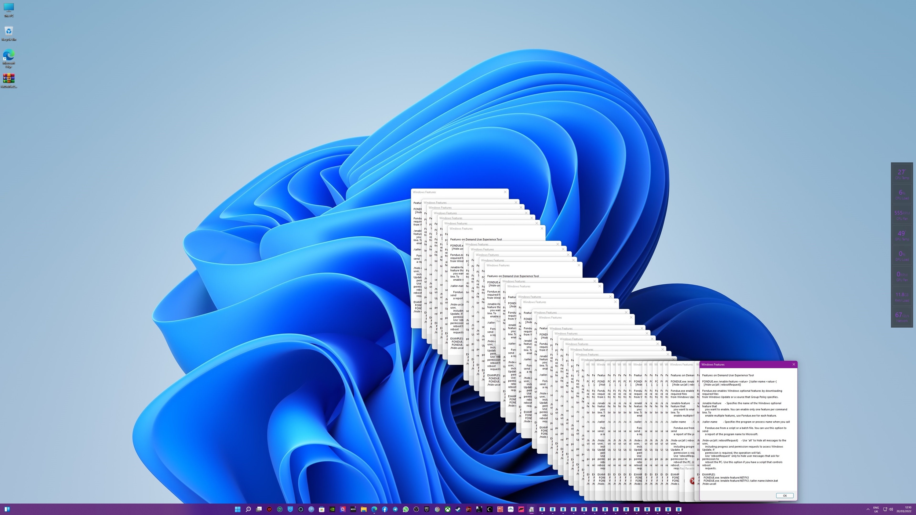Open Steam from the taskbar
The height and width of the screenshot is (515, 916).
coord(458,509)
